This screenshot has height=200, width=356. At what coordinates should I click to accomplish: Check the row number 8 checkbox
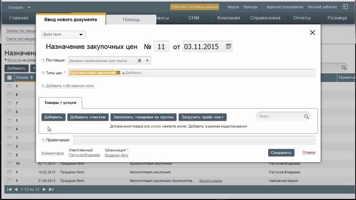pyautogui.click(x=9, y=95)
